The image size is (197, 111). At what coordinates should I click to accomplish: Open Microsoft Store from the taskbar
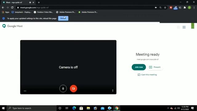click(x=81, y=108)
